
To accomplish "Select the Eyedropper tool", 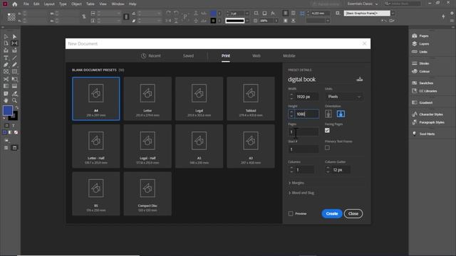I will (x=14, y=93).
